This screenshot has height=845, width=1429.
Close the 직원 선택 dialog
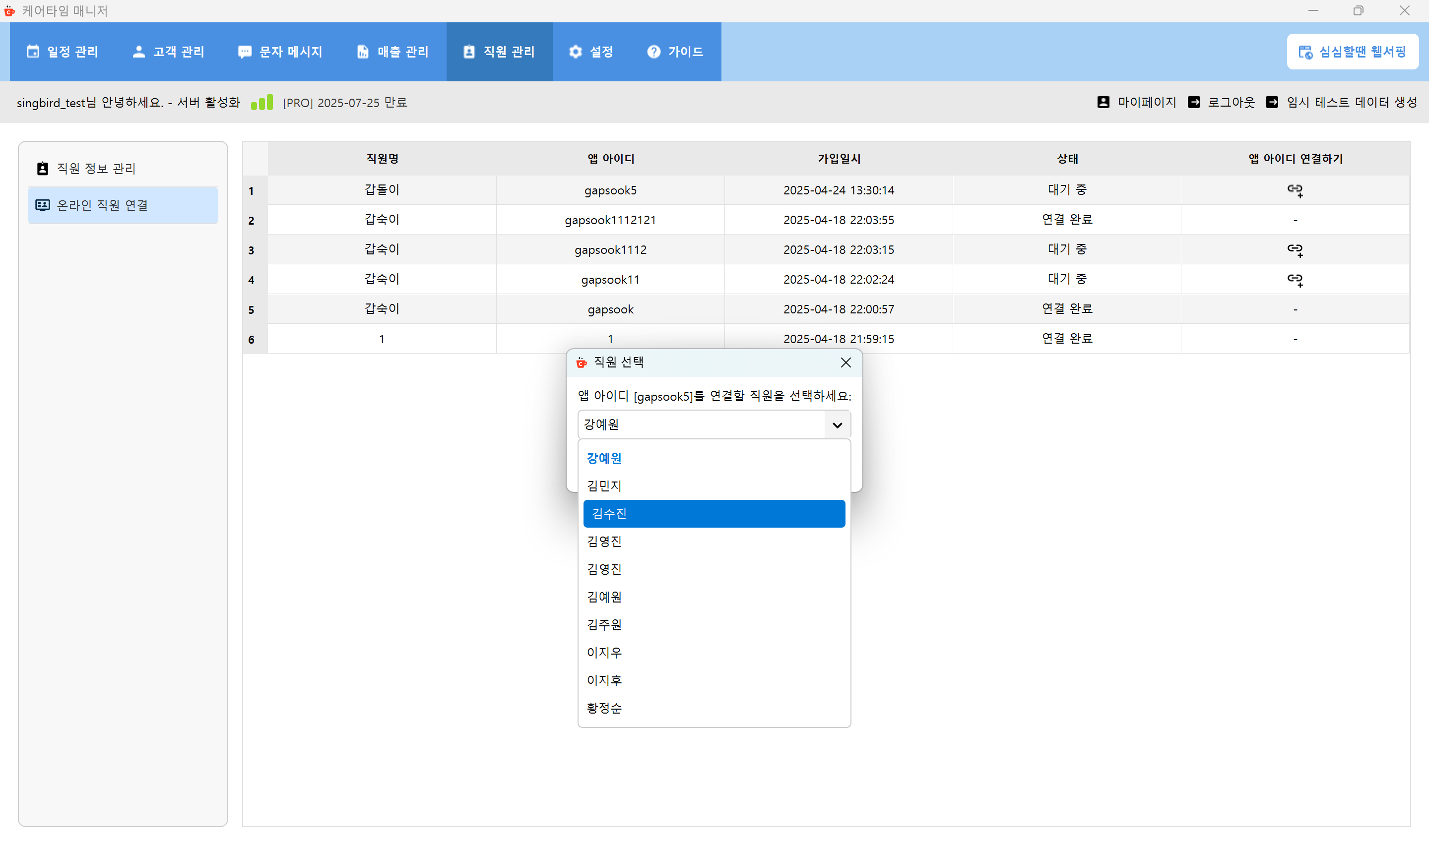(845, 362)
